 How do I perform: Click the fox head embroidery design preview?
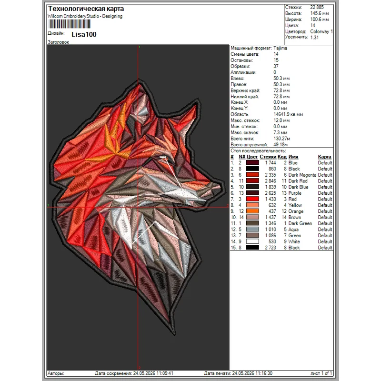(x=138, y=207)
